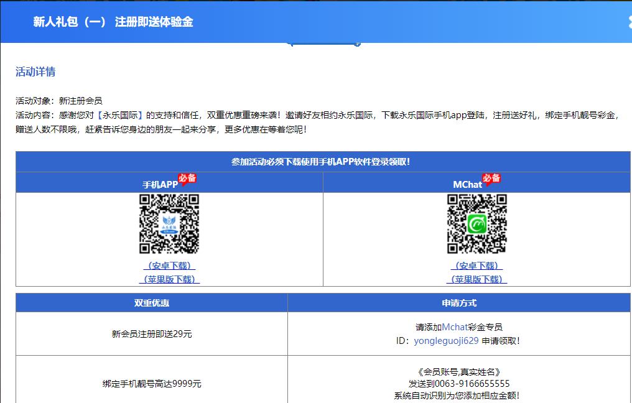Open 安卓下载 link under MChat
632x403 pixels.
[x=476, y=266]
